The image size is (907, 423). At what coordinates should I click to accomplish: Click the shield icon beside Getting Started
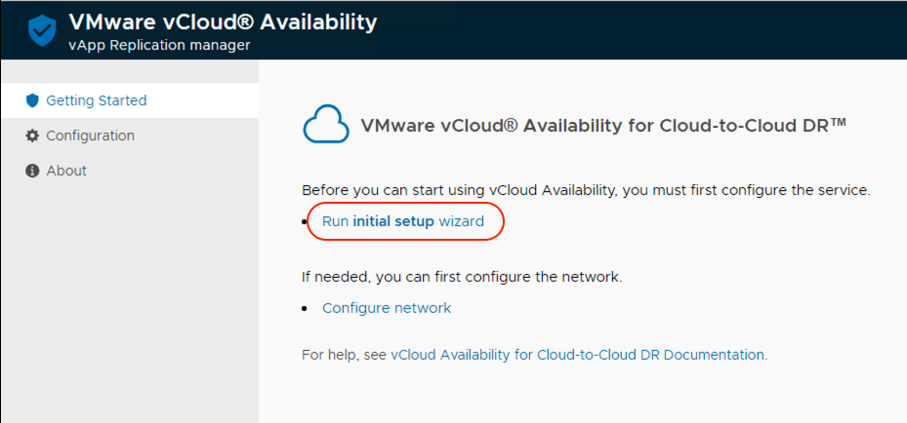(32, 100)
